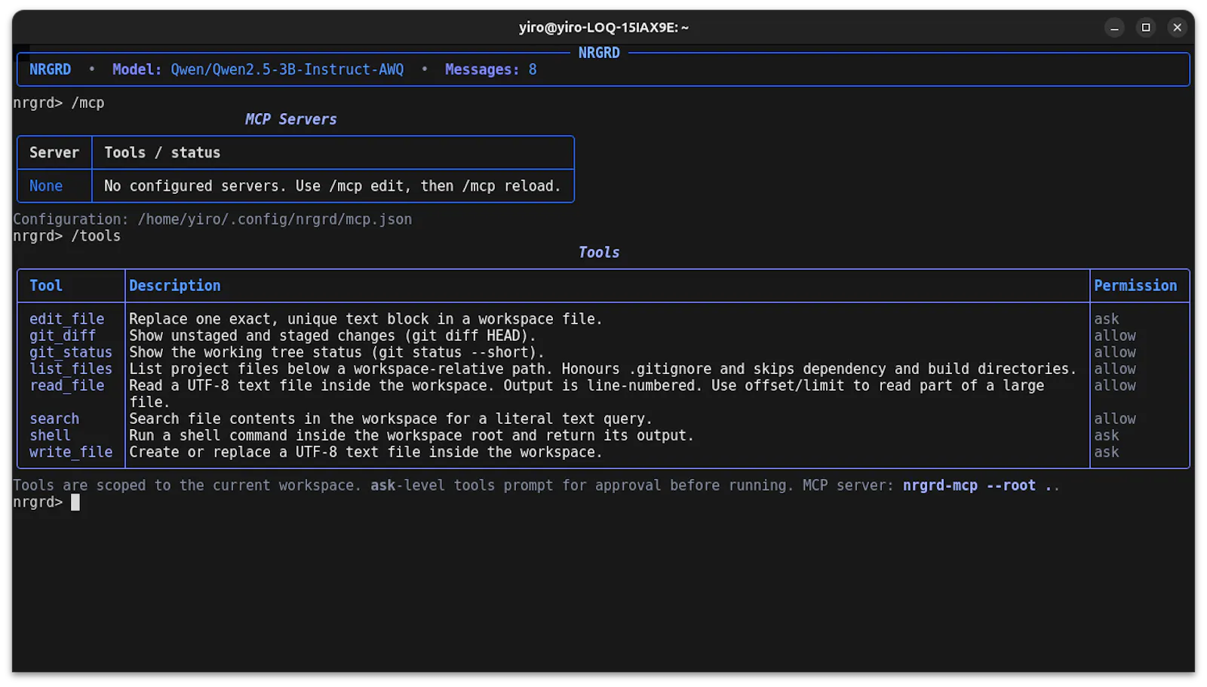Viewport: 1207px width, 687px height.
Task: Click the git_diff tool name
Action: [63, 336]
